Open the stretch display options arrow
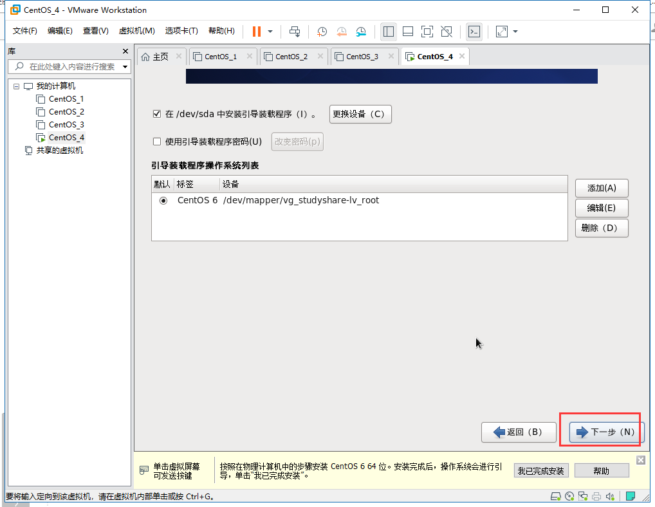 (x=515, y=32)
